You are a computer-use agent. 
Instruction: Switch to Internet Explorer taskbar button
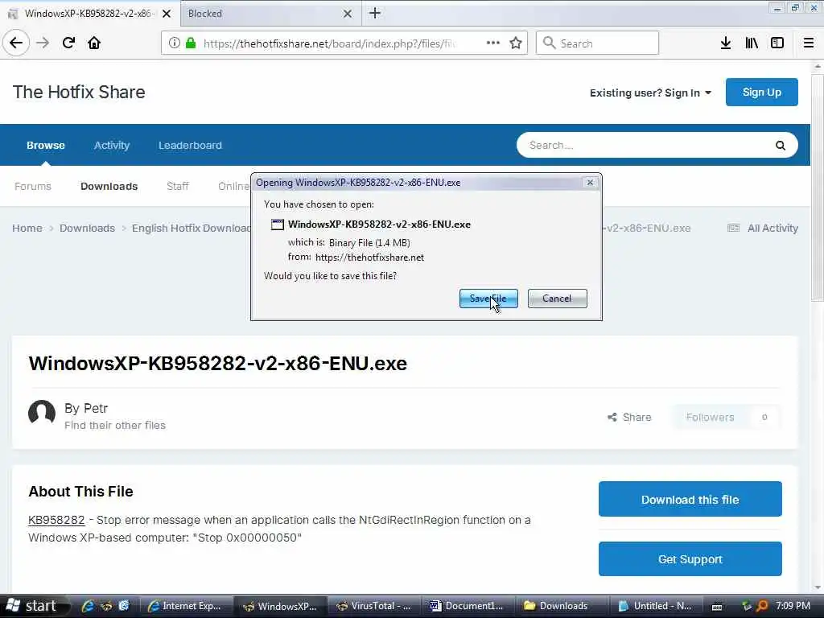[187, 606]
